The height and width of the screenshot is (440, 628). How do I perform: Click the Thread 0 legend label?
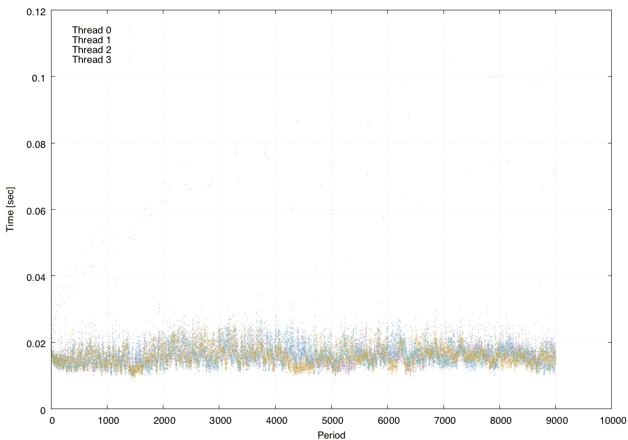92,30
